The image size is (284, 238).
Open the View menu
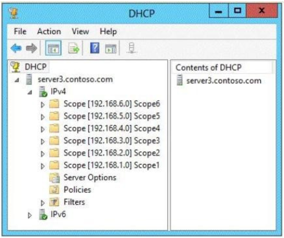coord(80,32)
